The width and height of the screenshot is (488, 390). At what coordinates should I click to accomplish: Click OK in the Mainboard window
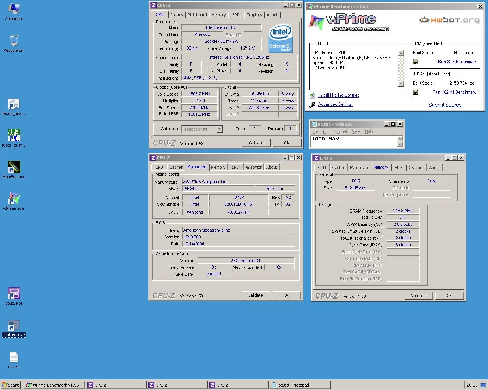click(286, 295)
